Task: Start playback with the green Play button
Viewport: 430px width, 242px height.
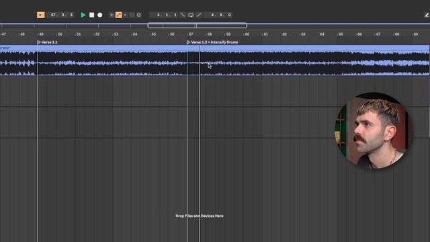Action: pyautogui.click(x=83, y=15)
